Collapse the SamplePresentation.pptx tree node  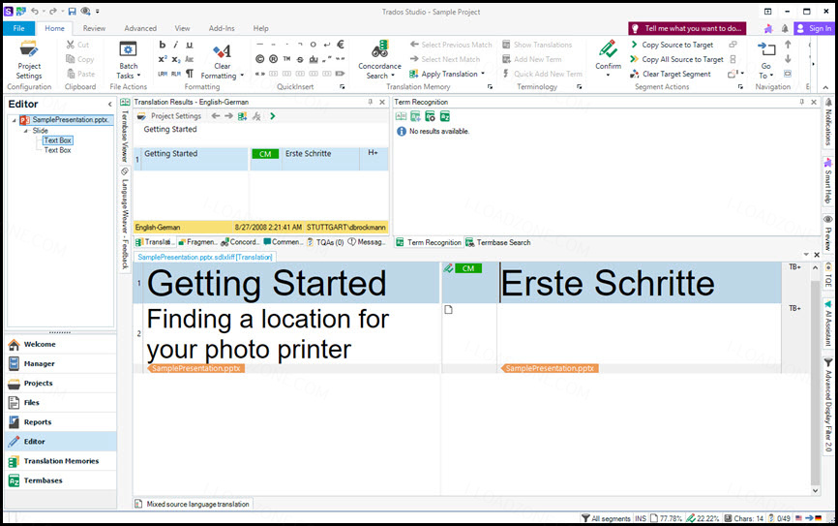[x=15, y=120]
